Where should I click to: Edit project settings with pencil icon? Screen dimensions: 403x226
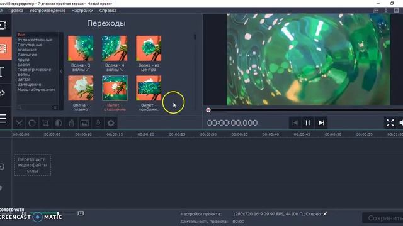pyautogui.click(x=326, y=213)
